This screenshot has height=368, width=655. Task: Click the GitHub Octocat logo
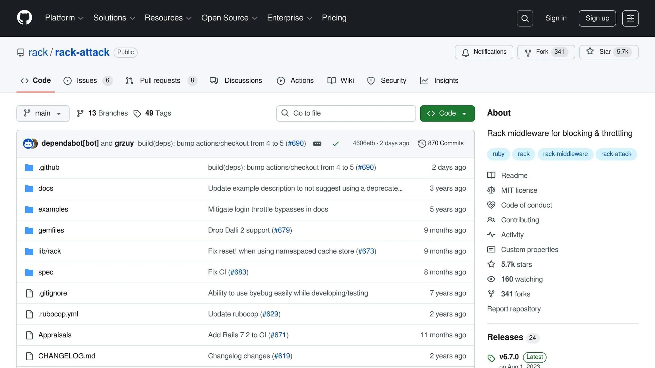tap(24, 18)
